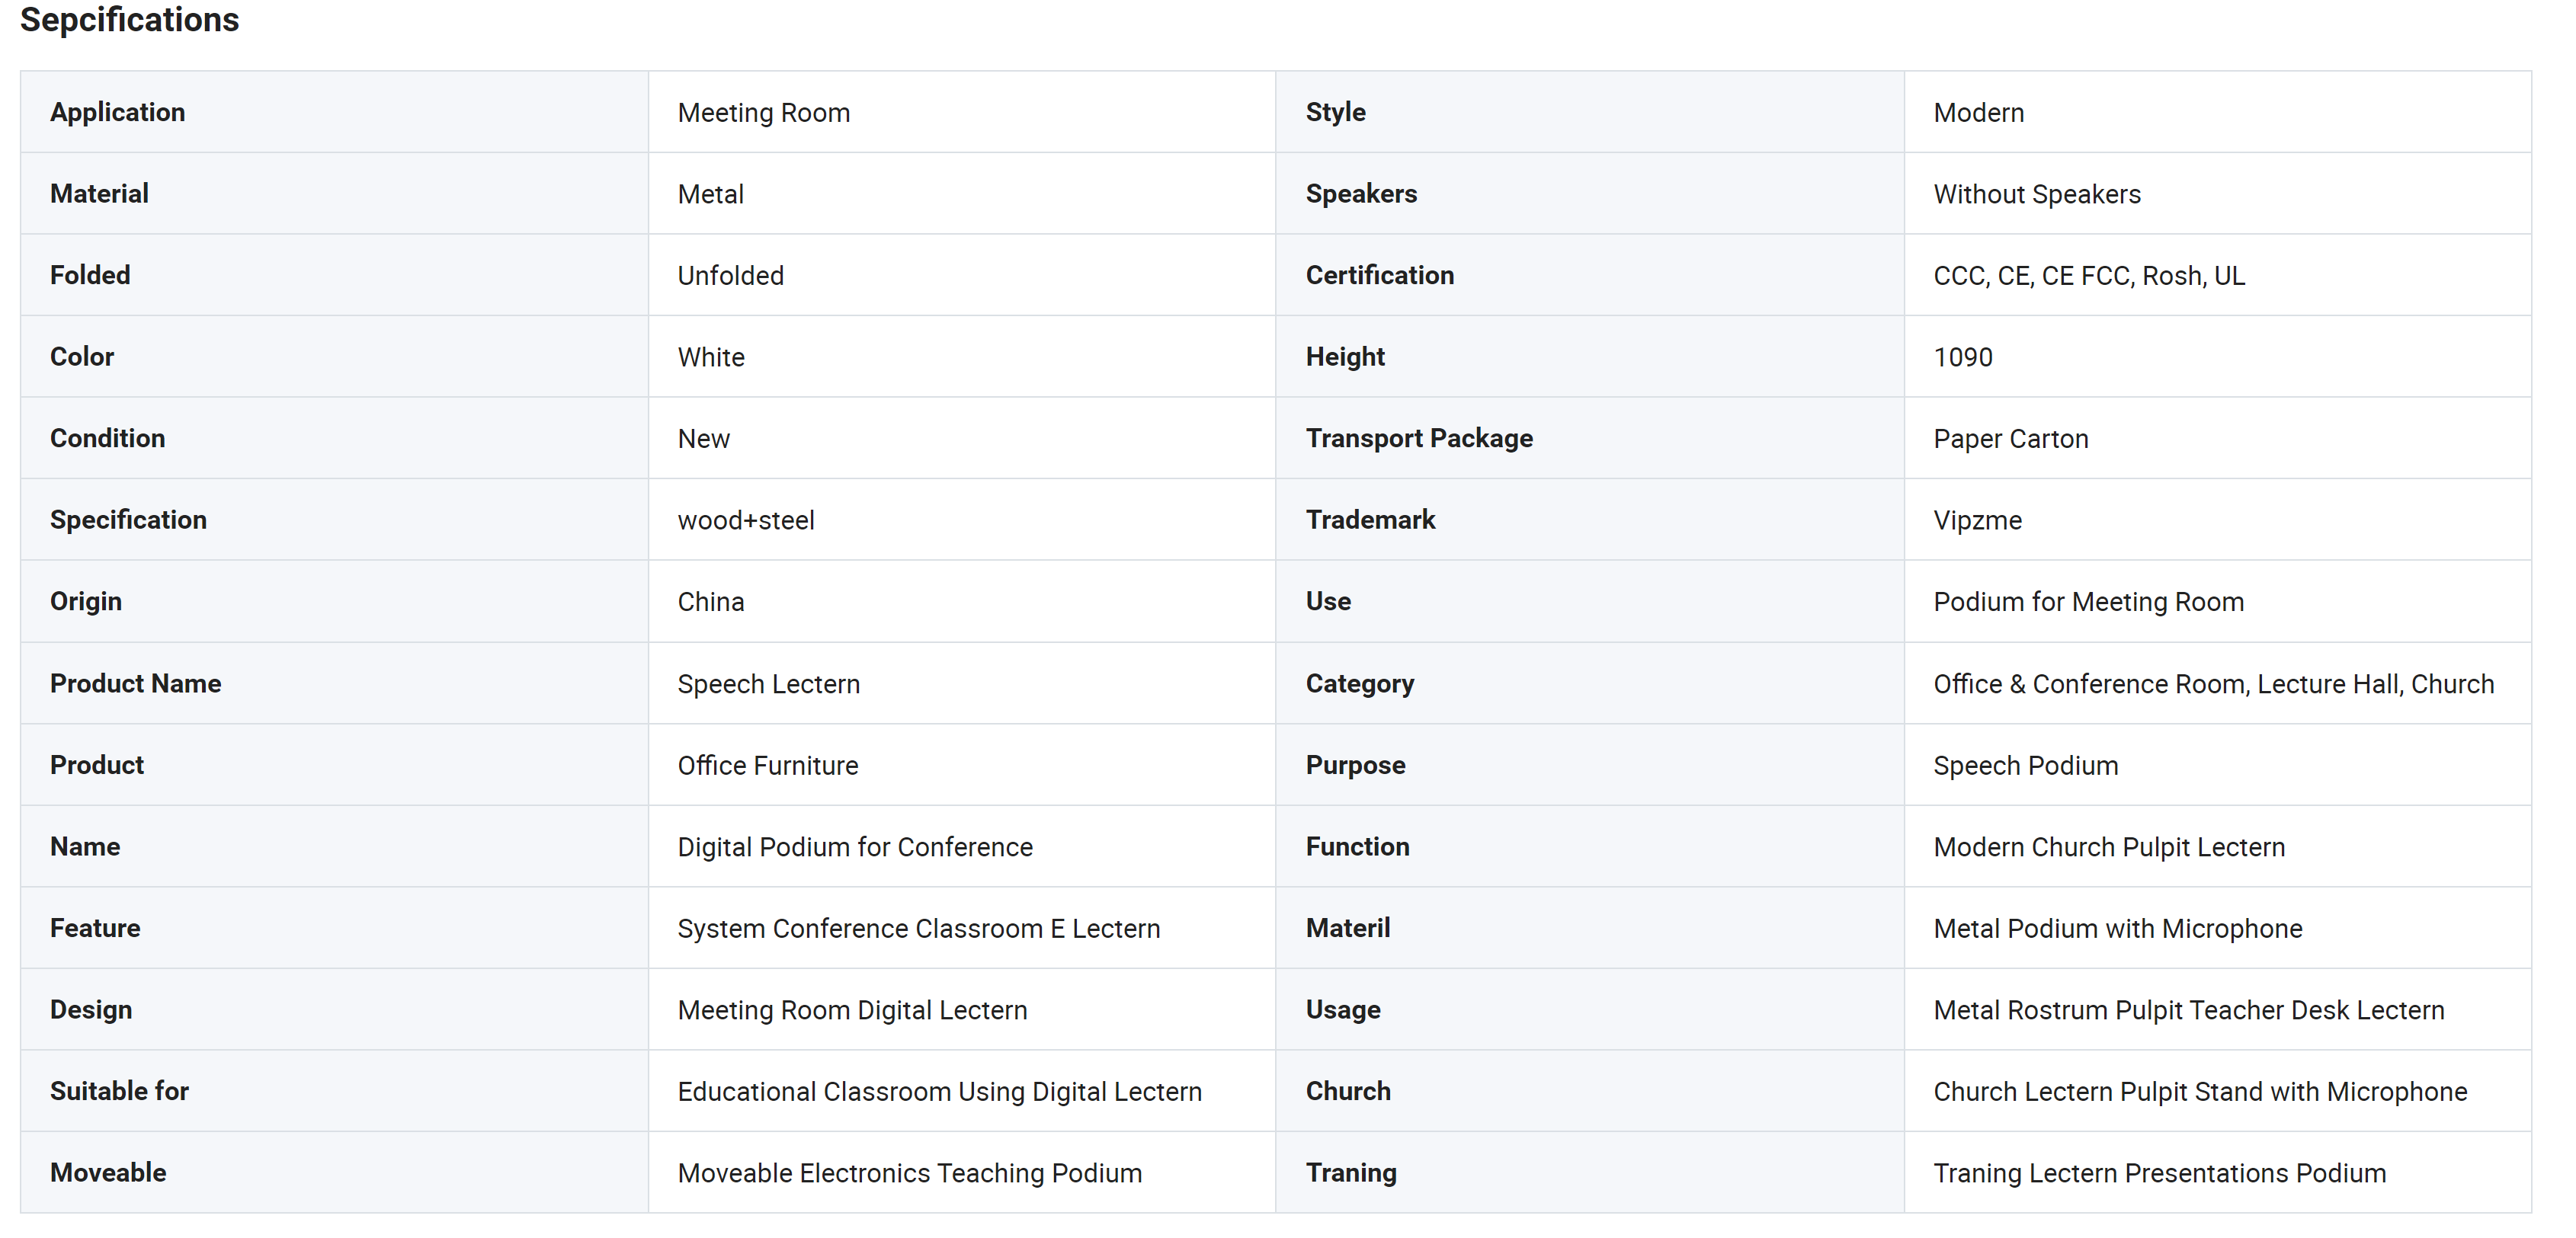Click the Origin value China
This screenshot has width=2576, height=1238.
[711, 602]
